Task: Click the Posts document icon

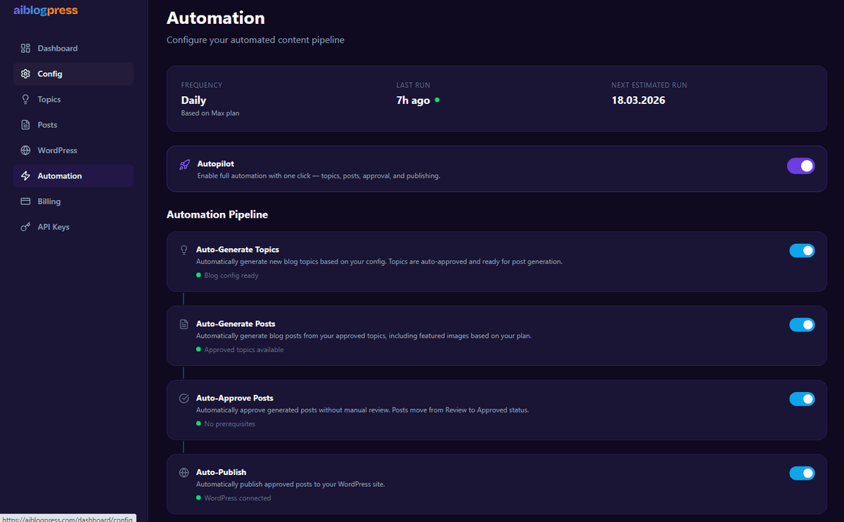Action: [x=25, y=124]
